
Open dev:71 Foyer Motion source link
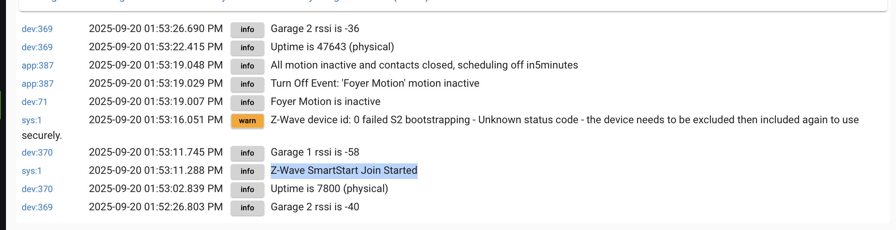(34, 102)
